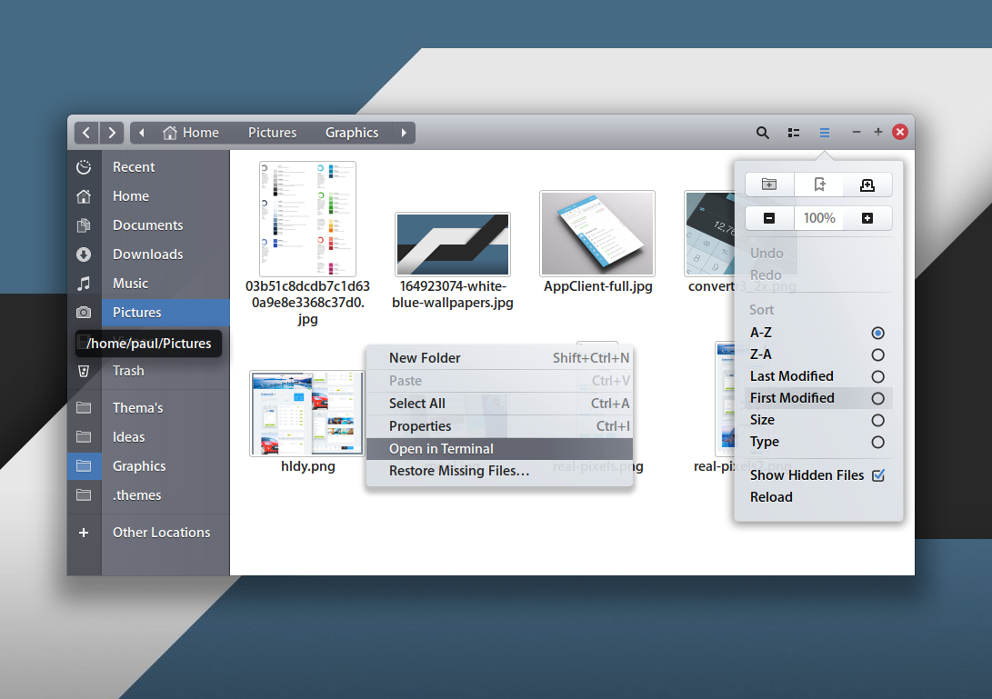
Task: Open Properties from context menu
Action: (500, 426)
